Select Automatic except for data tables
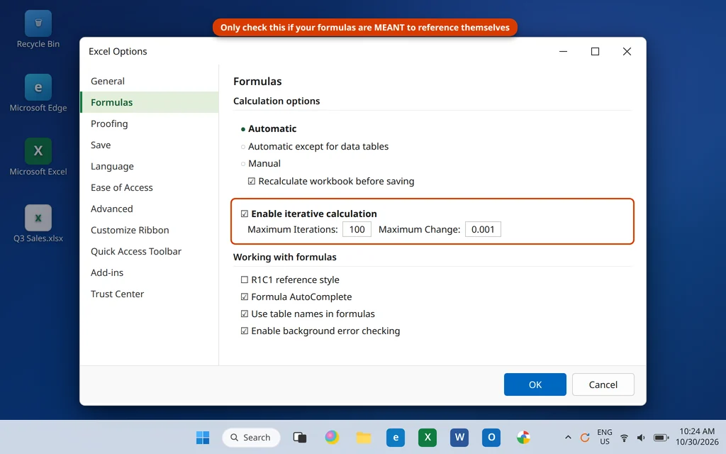Image resolution: width=726 pixels, height=454 pixels. tap(314, 146)
